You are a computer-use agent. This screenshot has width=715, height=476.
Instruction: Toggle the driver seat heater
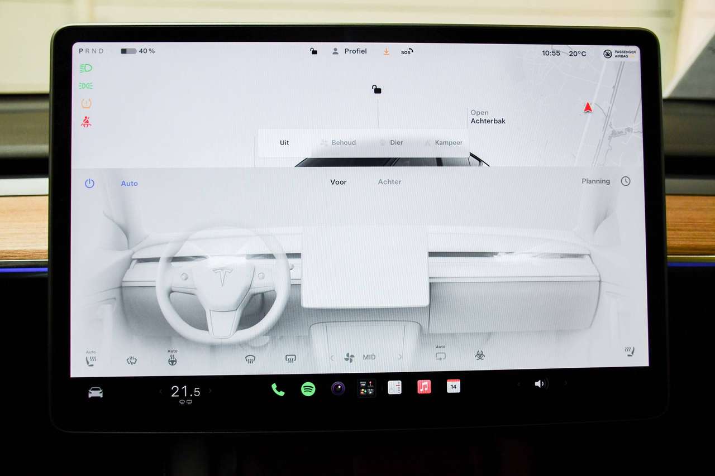(x=90, y=359)
